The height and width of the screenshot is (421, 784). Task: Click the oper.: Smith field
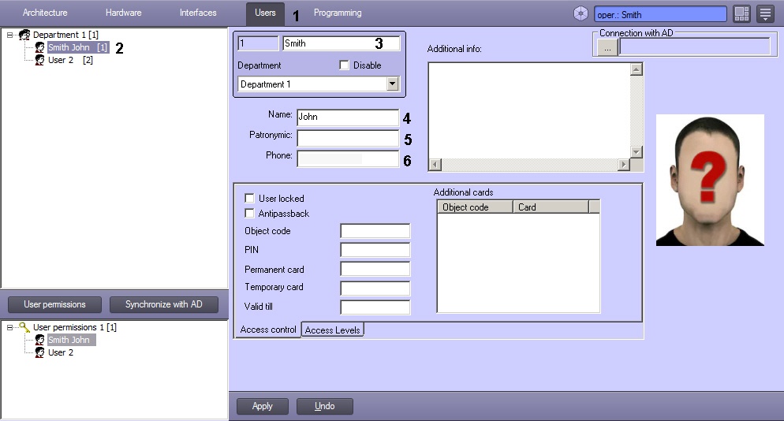pyautogui.click(x=660, y=14)
